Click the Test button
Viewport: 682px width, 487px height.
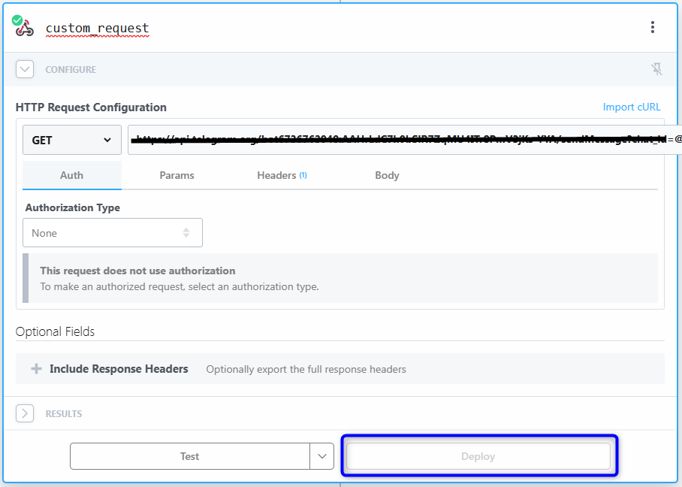[x=190, y=456]
